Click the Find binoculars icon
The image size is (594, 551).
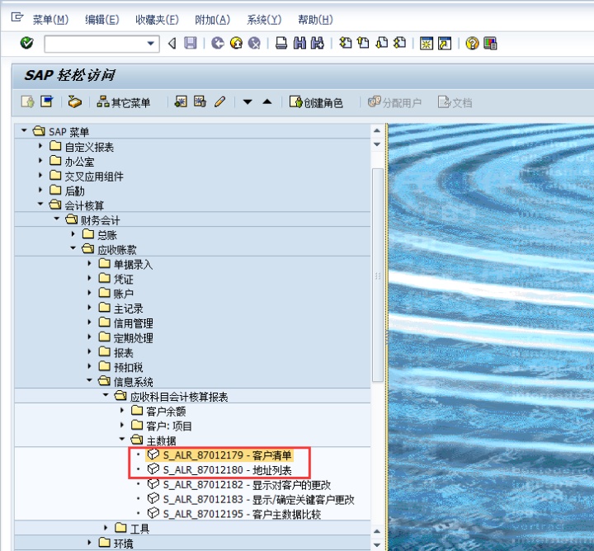299,43
